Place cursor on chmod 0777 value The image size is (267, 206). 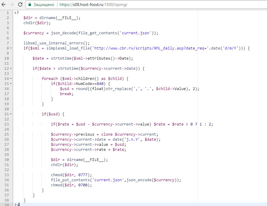coord(83,175)
